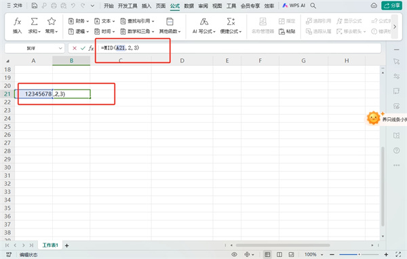The height and width of the screenshot is (259, 407).
Task: Expand the ribbon overflow arrow
Action: [x=395, y=26]
